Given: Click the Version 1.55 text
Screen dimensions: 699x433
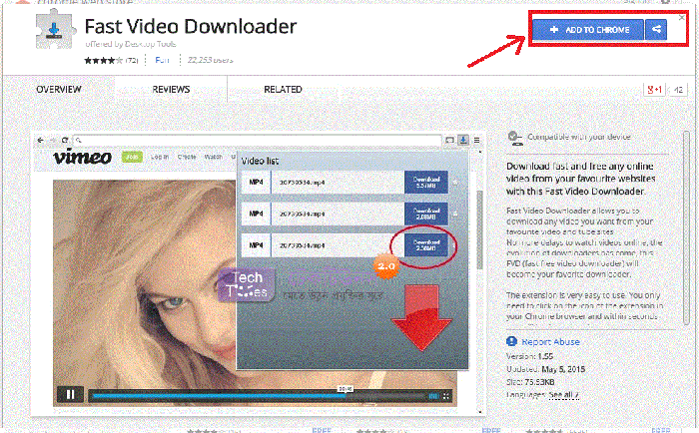Looking at the screenshot, I should 529,356.
